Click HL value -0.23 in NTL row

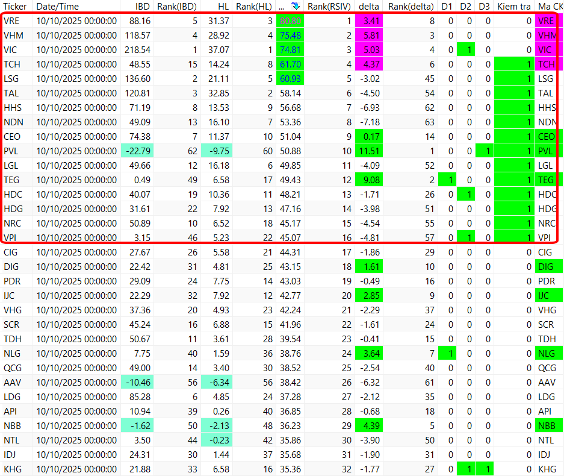click(x=217, y=440)
